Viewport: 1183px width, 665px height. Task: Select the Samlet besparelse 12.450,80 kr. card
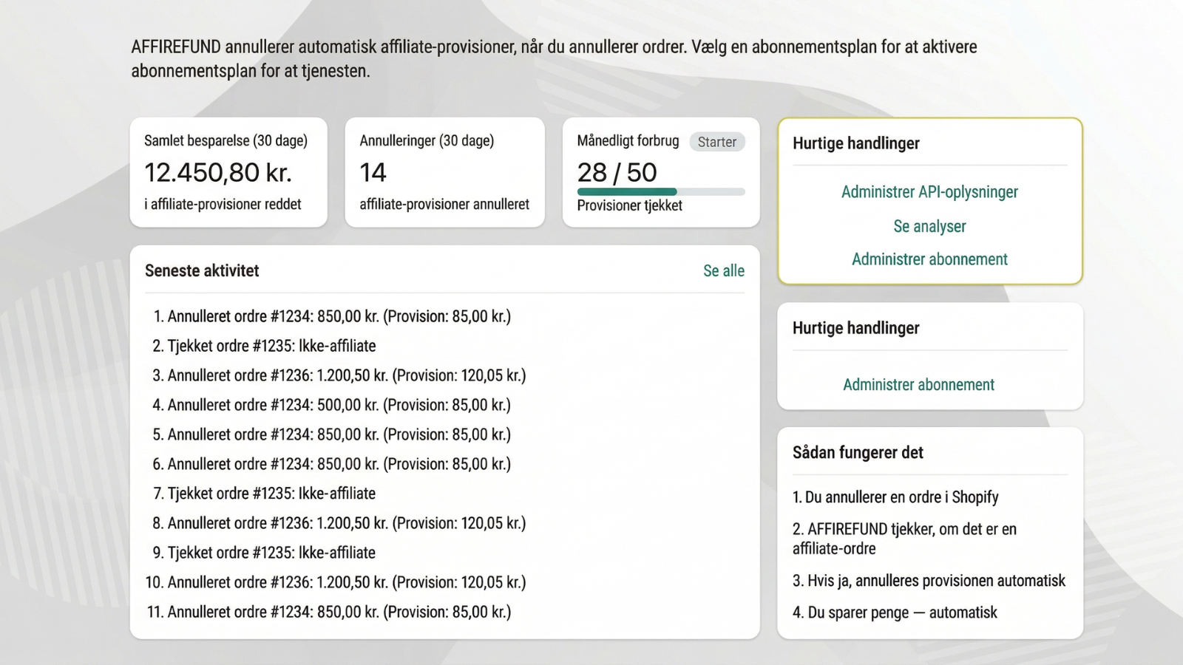pos(228,172)
